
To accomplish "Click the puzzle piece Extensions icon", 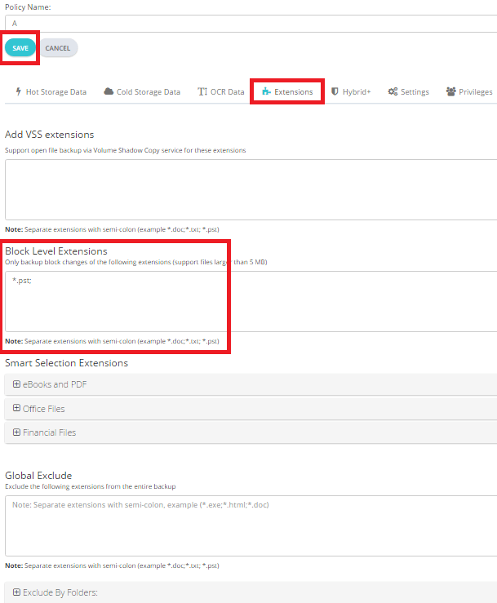I will click(266, 91).
